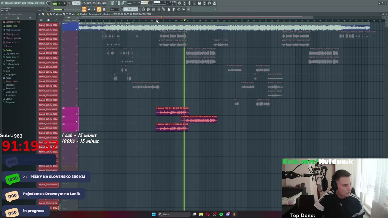Expand Mixer presets in browser
The width and height of the screenshot is (388, 218).
tap(12, 42)
